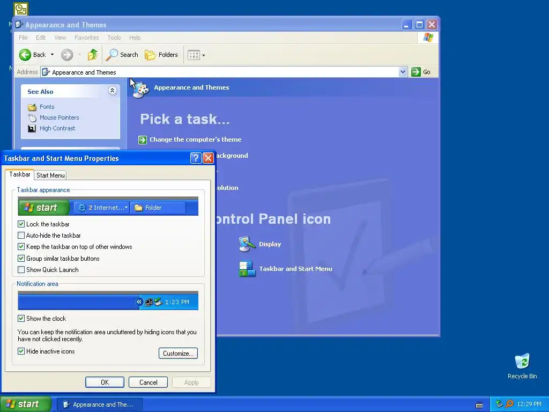Click Appearance and Themes taskbar button
Image resolution: width=549 pixels, height=412 pixels.
pos(99,404)
